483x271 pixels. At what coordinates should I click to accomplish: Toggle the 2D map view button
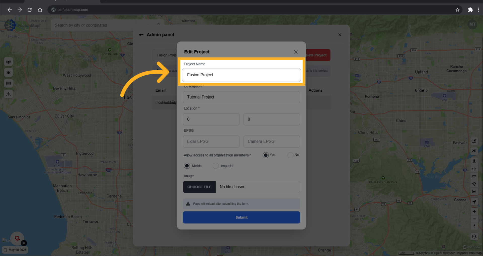pos(474,151)
